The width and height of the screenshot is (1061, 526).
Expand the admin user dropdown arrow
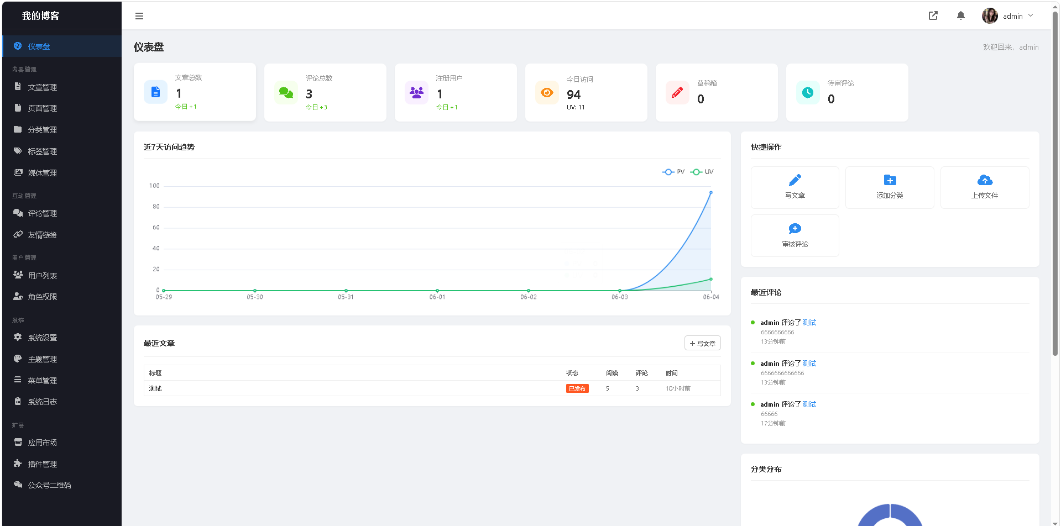pyautogui.click(x=1031, y=15)
